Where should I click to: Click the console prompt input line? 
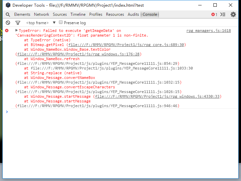123,112
